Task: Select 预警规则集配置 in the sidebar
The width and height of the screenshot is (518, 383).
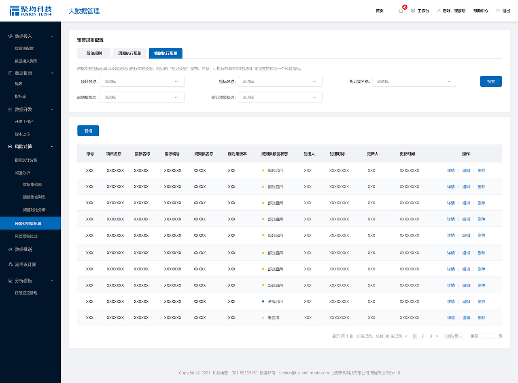Action: [30, 223]
